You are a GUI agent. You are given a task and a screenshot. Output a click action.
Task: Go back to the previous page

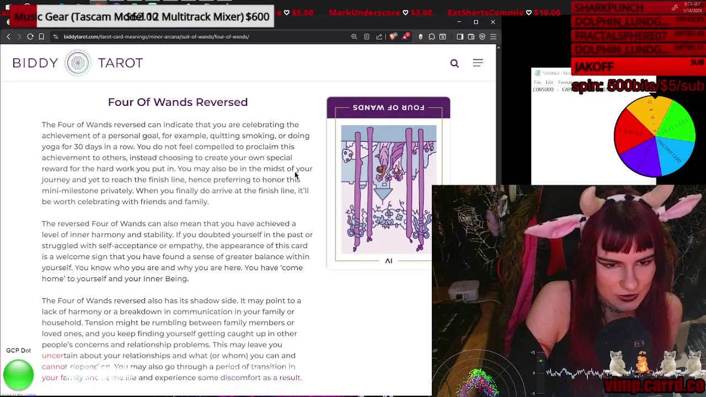(x=8, y=36)
